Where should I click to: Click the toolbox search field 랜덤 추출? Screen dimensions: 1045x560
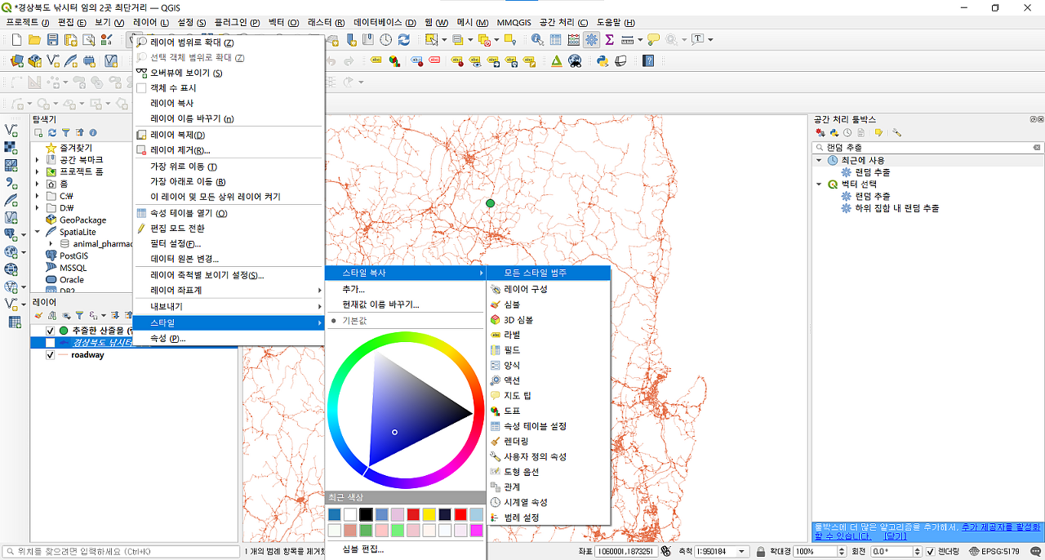point(928,147)
